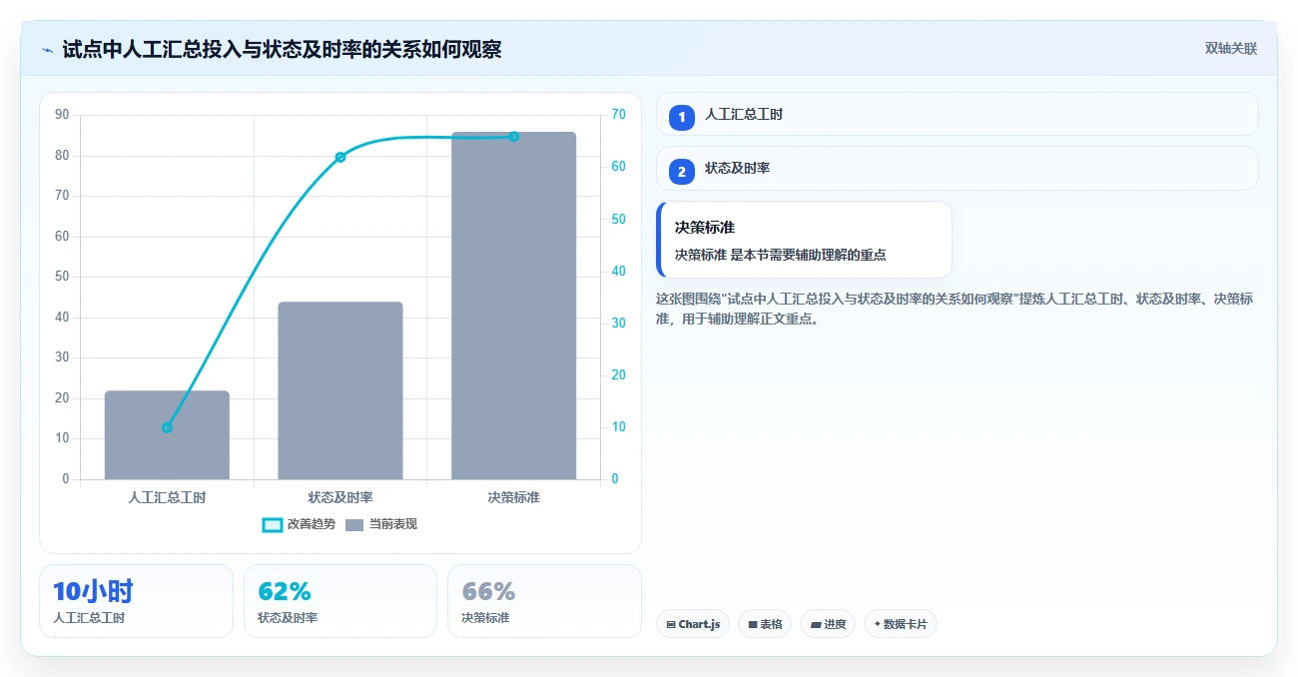Viewport: 1298px width, 677px height.
Task: Click the 当前表现 legend label
Action: (x=392, y=524)
